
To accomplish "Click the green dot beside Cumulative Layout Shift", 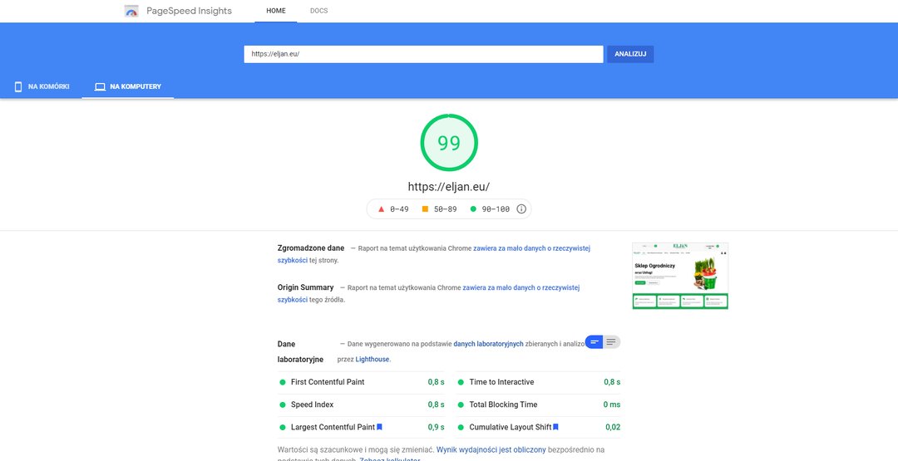I will [461, 427].
